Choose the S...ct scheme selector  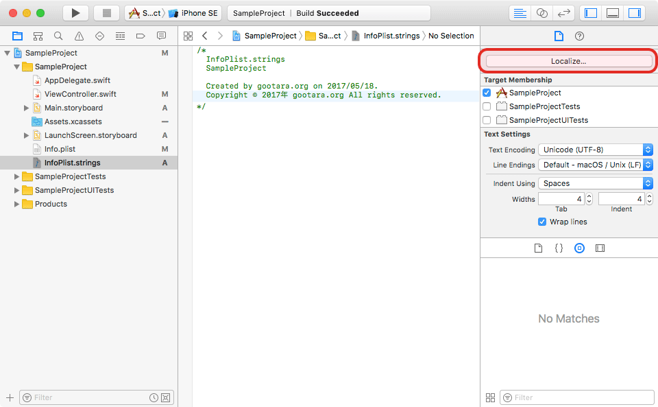(x=145, y=13)
